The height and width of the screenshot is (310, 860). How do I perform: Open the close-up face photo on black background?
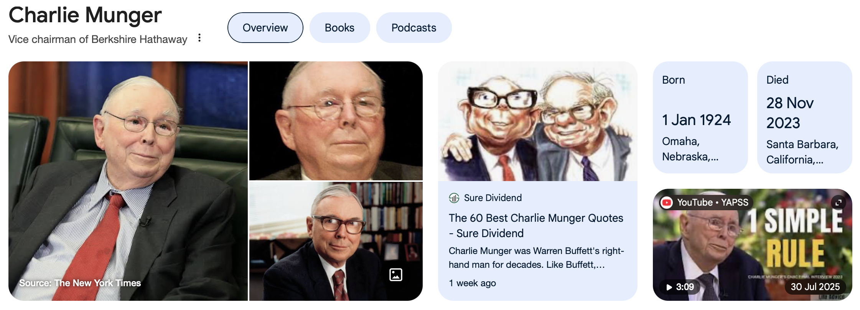(336, 121)
